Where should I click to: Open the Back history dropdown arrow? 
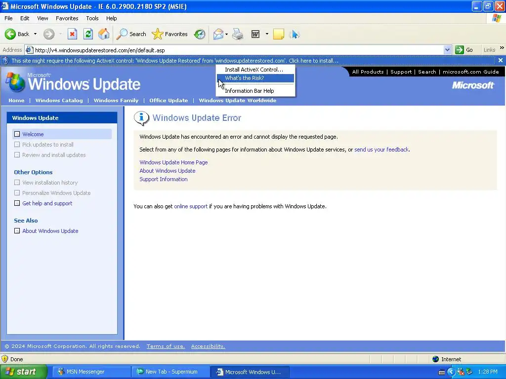35,34
